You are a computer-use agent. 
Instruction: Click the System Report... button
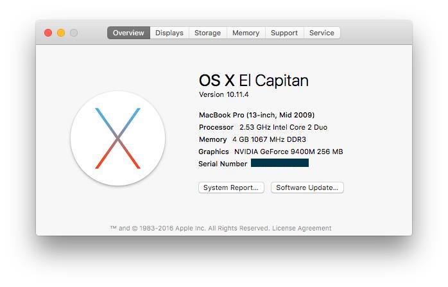231,187
